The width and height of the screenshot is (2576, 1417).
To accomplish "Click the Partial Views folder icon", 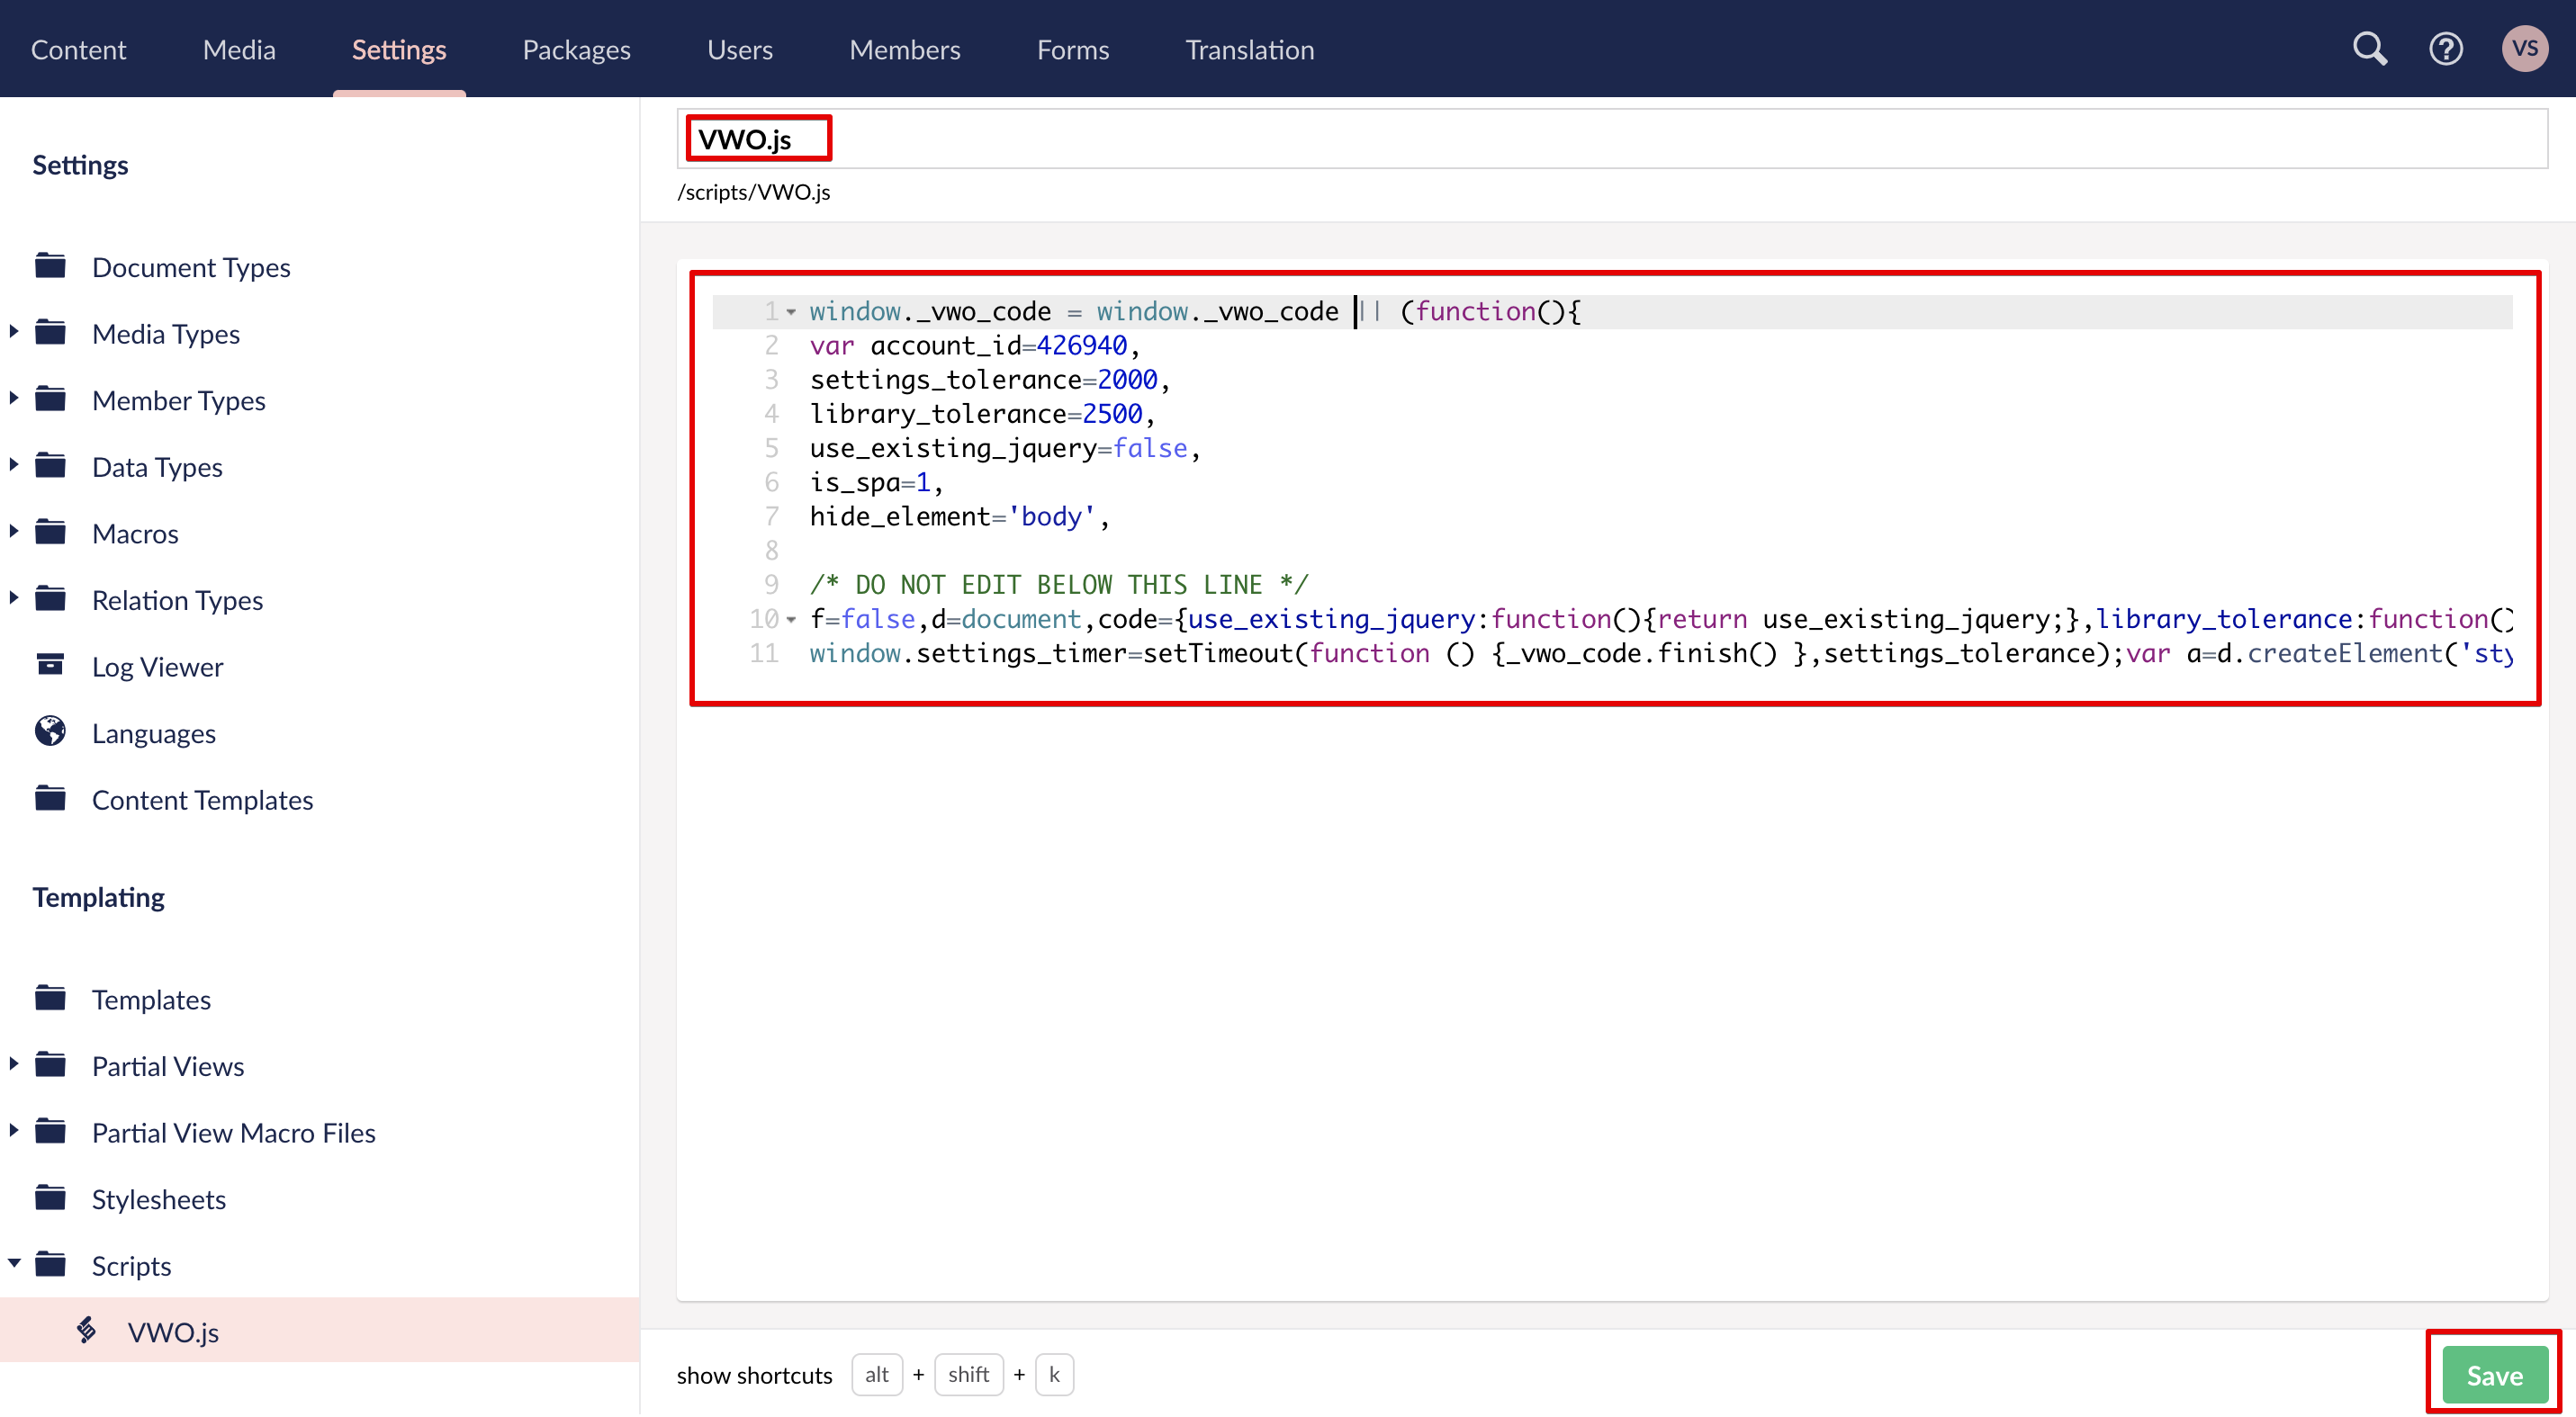I will coord(50,1065).
